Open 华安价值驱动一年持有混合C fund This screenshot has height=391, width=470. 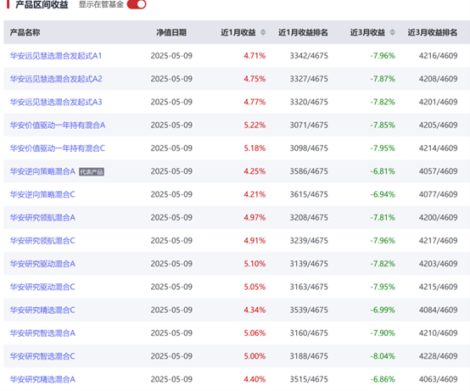click(58, 148)
